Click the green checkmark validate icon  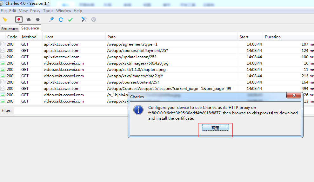(x=70, y=19)
